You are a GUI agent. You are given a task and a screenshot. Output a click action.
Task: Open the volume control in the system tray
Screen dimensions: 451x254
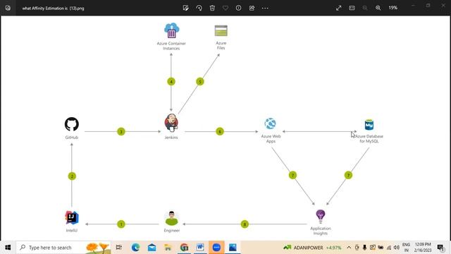(x=397, y=248)
